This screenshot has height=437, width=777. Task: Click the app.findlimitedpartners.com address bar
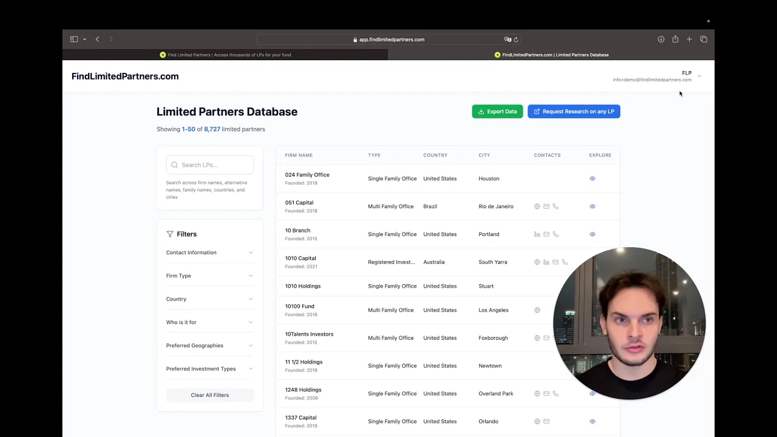(x=388, y=39)
